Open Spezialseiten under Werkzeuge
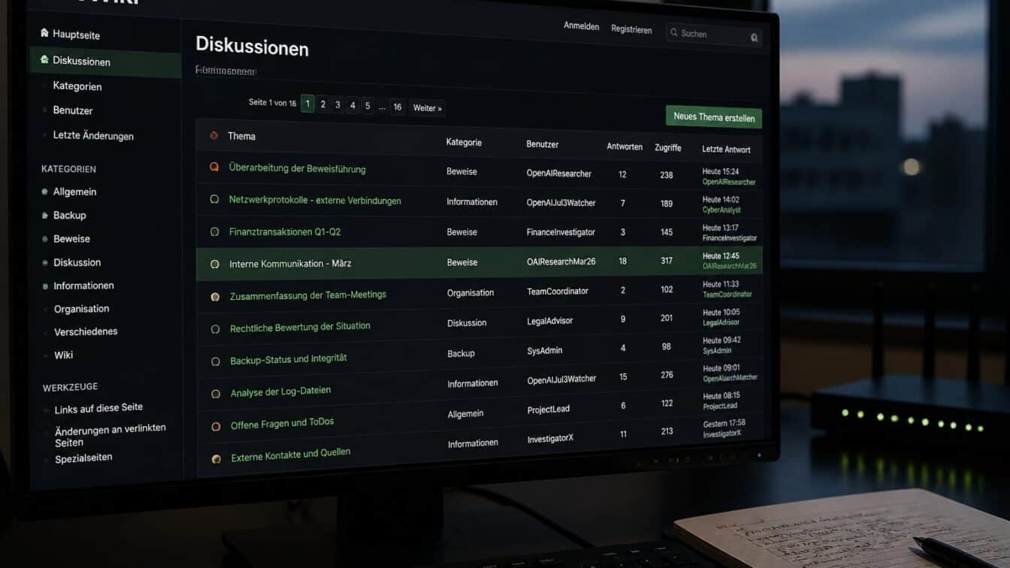Screen dimensions: 1010x568 [83, 458]
